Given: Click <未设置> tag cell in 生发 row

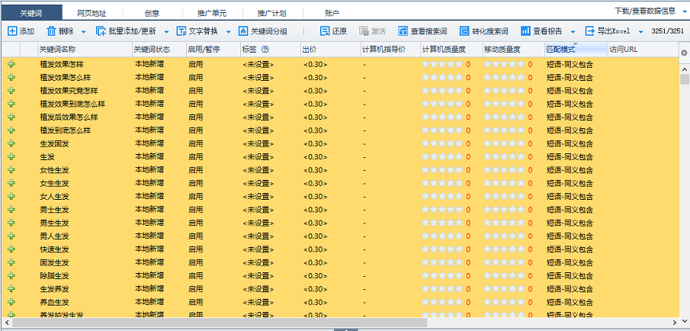Looking at the screenshot, I should 258,156.
